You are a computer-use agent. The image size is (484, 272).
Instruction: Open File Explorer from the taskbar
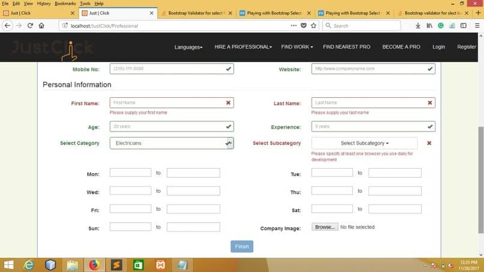[73, 265]
